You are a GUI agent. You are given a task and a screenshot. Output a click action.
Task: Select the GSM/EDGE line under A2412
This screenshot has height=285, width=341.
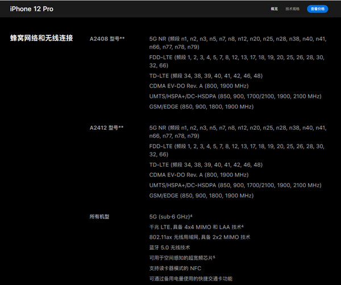pos(201,196)
